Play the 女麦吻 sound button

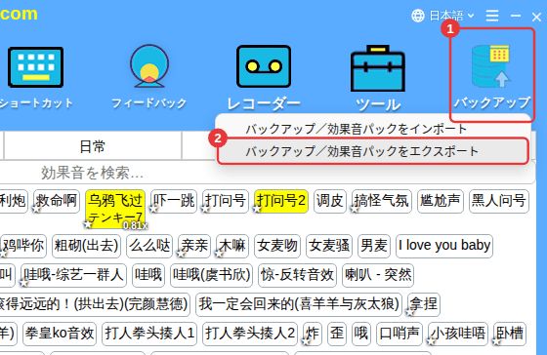[x=277, y=246]
